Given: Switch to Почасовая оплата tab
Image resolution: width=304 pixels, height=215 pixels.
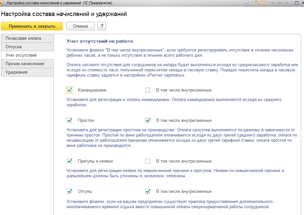Looking at the screenshot, I should pos(27,38).
